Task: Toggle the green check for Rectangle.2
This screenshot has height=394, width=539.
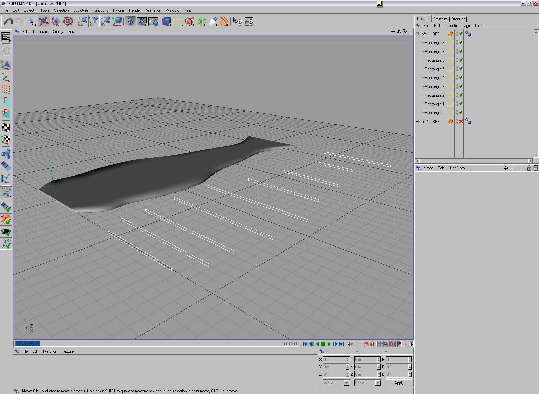Action: 461,95
